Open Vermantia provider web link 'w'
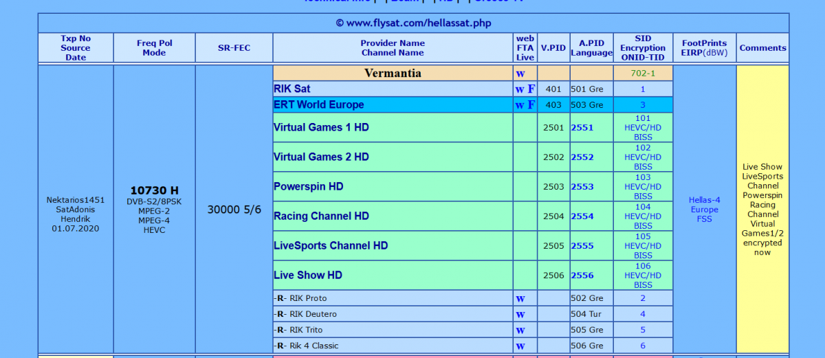This screenshot has height=358, width=825. [x=520, y=74]
